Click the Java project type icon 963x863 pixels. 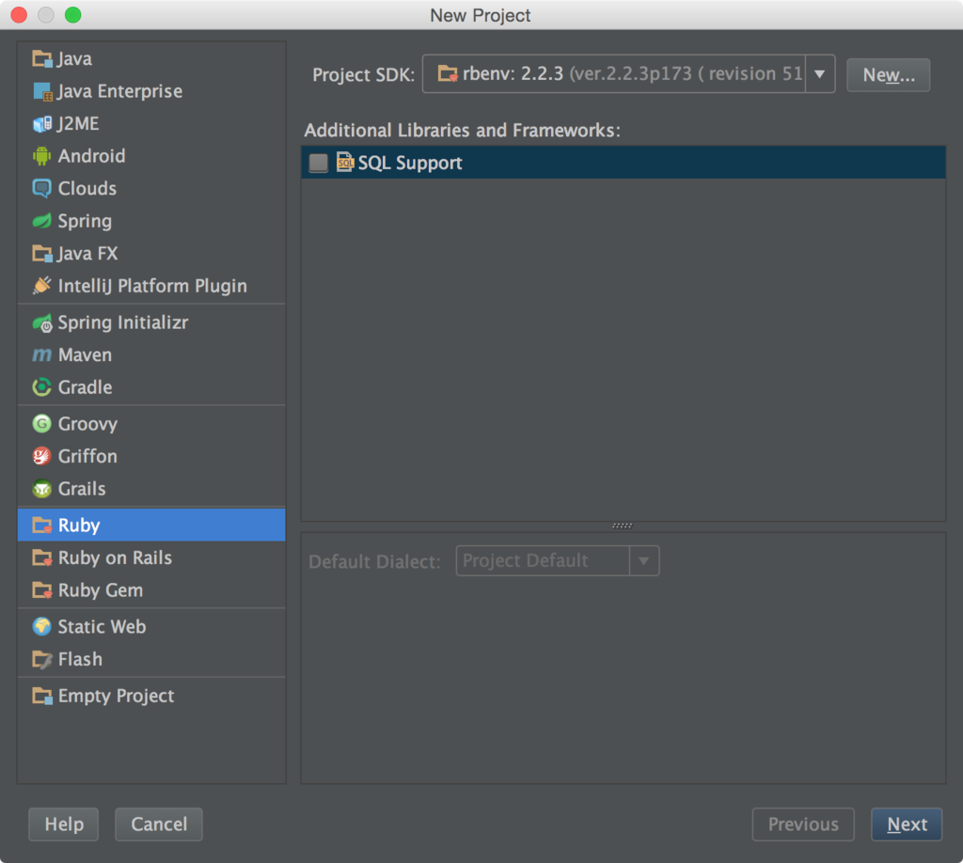tap(41, 59)
